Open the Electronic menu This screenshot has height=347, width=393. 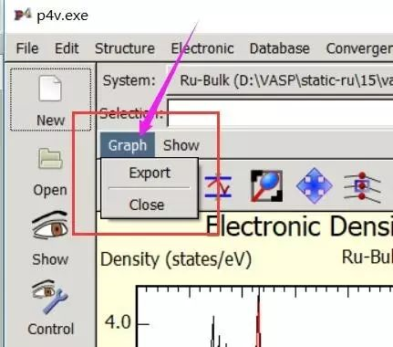click(202, 48)
